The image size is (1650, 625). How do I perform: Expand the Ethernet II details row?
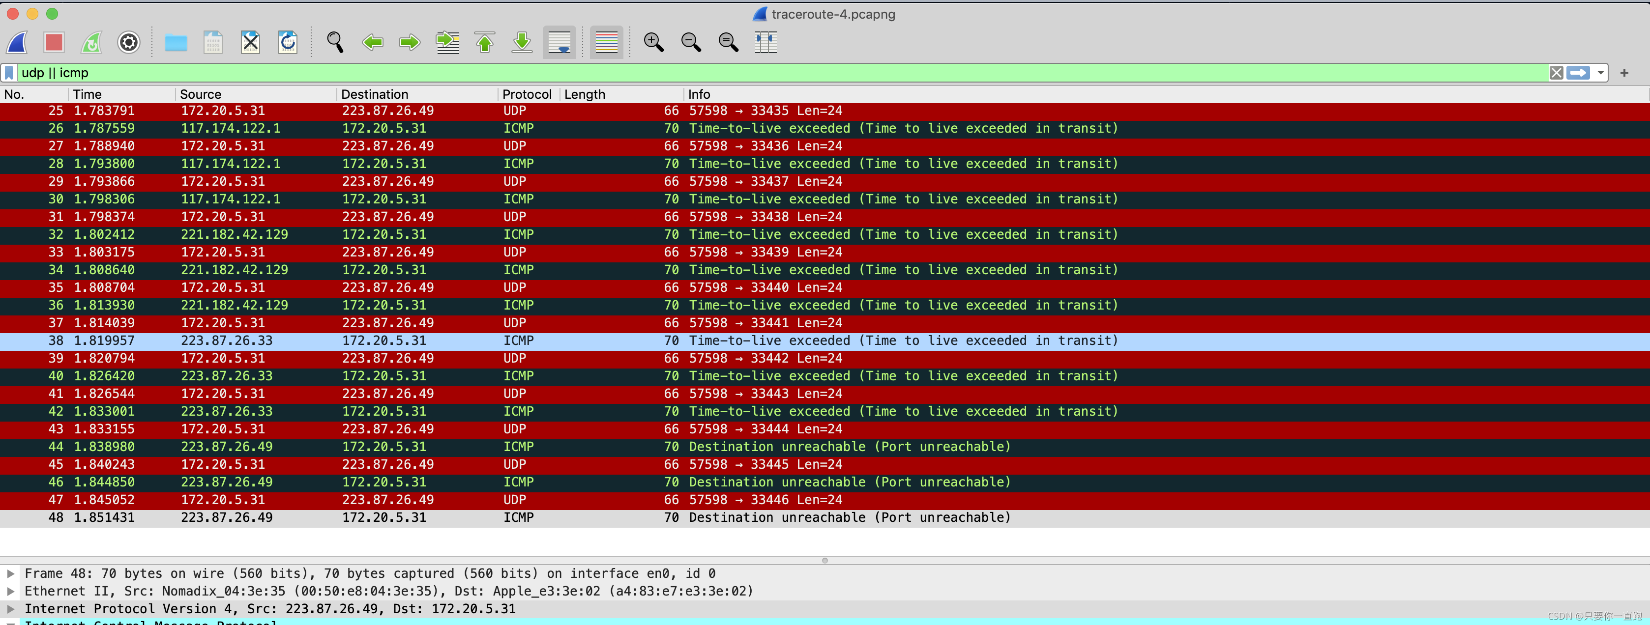click(x=10, y=591)
